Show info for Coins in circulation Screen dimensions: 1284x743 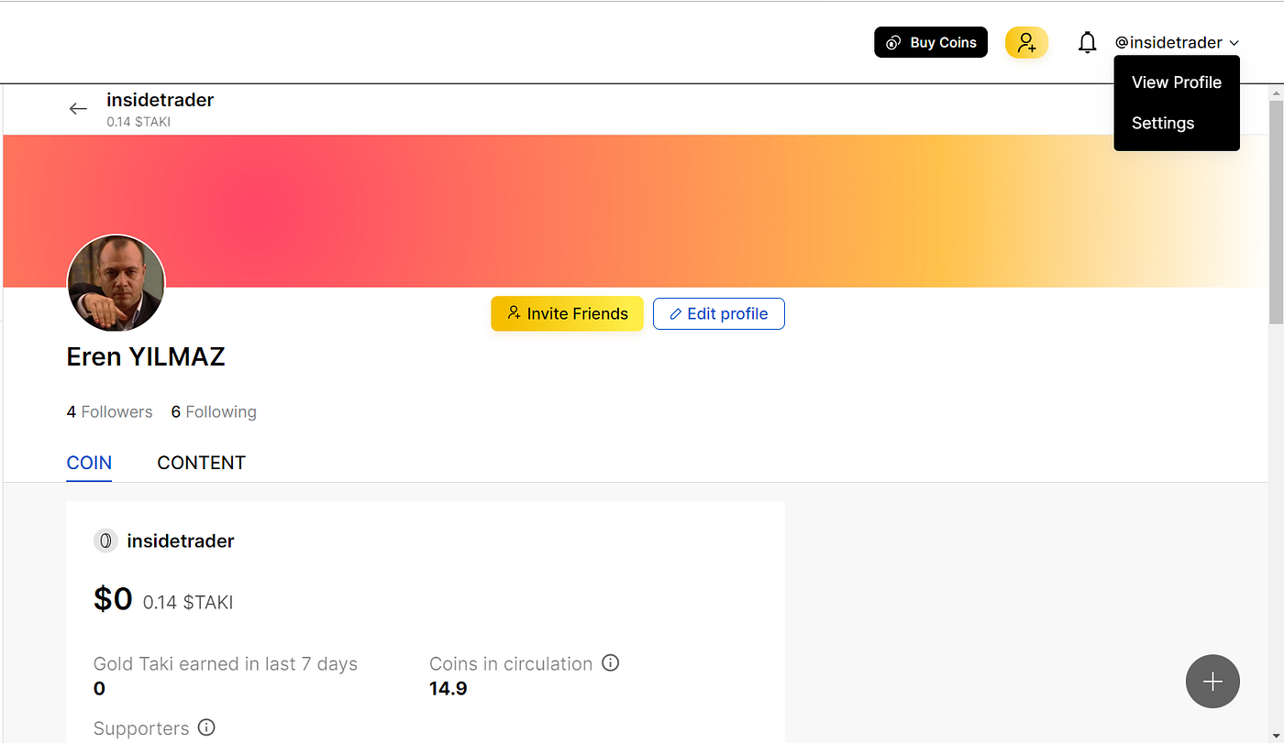pos(611,662)
